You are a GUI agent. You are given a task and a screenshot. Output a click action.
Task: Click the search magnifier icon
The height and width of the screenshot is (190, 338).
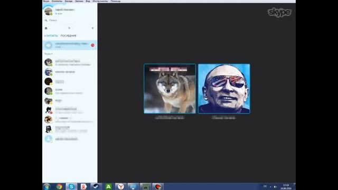pos(46,20)
